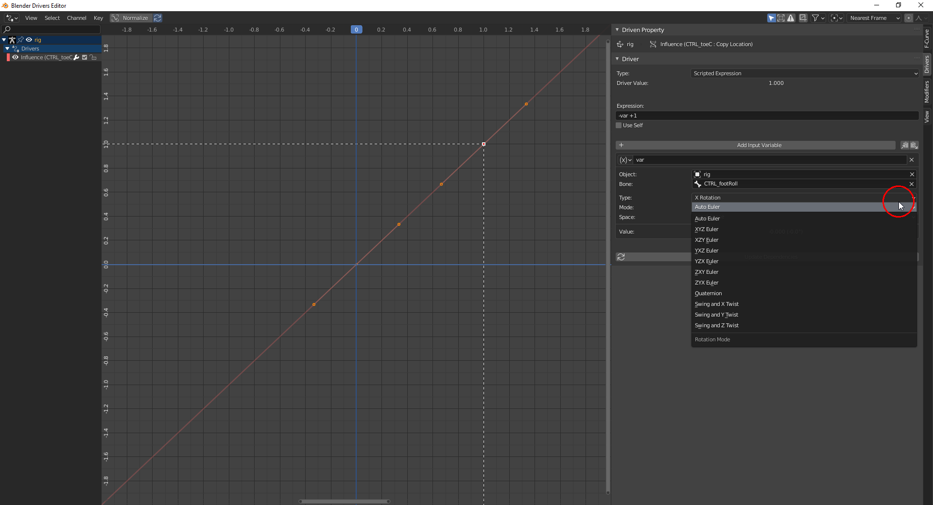The image size is (933, 505).
Task: Switch to the View sidebar tab
Action: point(927,117)
